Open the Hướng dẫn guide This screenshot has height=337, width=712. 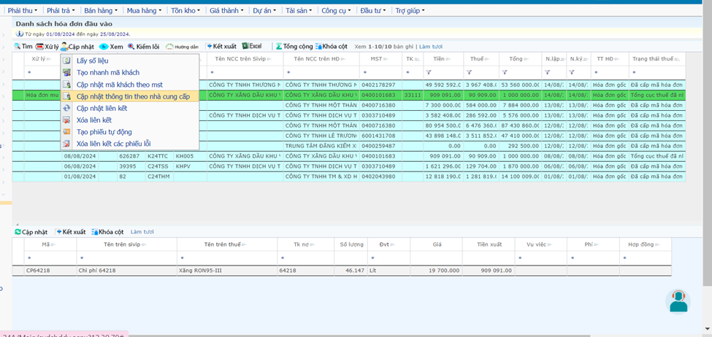[x=183, y=47]
